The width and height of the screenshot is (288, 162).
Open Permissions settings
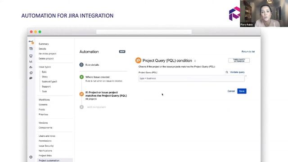click(x=45, y=141)
